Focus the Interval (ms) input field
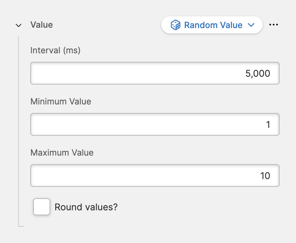This screenshot has width=296, height=243. (155, 74)
